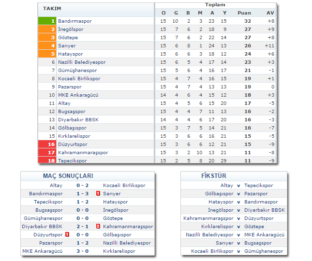
Task: Click the green rank 1 position badge
Action: click(47, 21)
